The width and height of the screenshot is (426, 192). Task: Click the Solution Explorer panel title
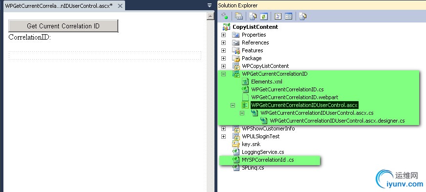(238, 5)
